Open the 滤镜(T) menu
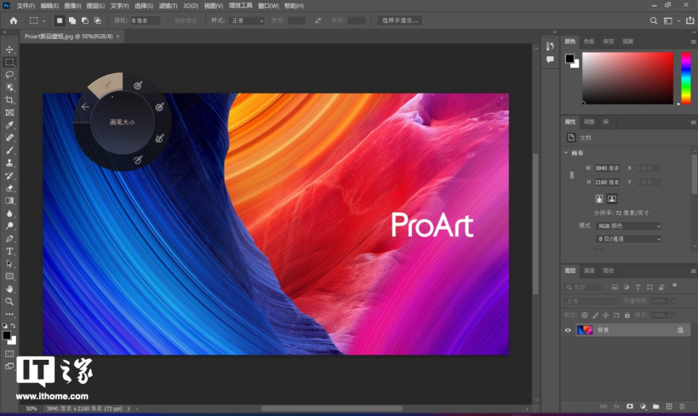This screenshot has width=698, height=416. click(168, 6)
